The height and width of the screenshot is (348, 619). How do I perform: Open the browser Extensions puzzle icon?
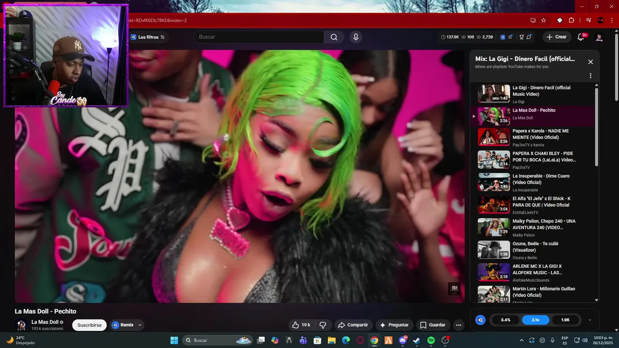(x=571, y=20)
